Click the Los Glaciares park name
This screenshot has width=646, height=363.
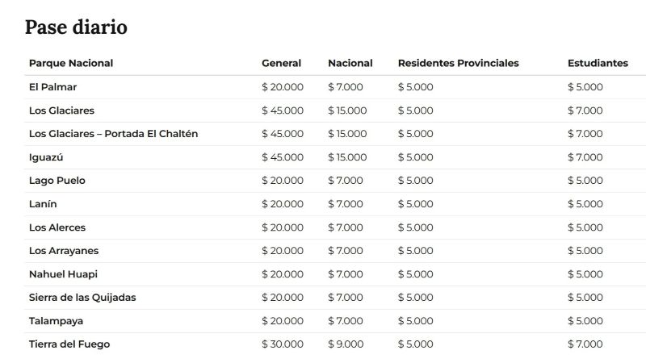point(61,111)
